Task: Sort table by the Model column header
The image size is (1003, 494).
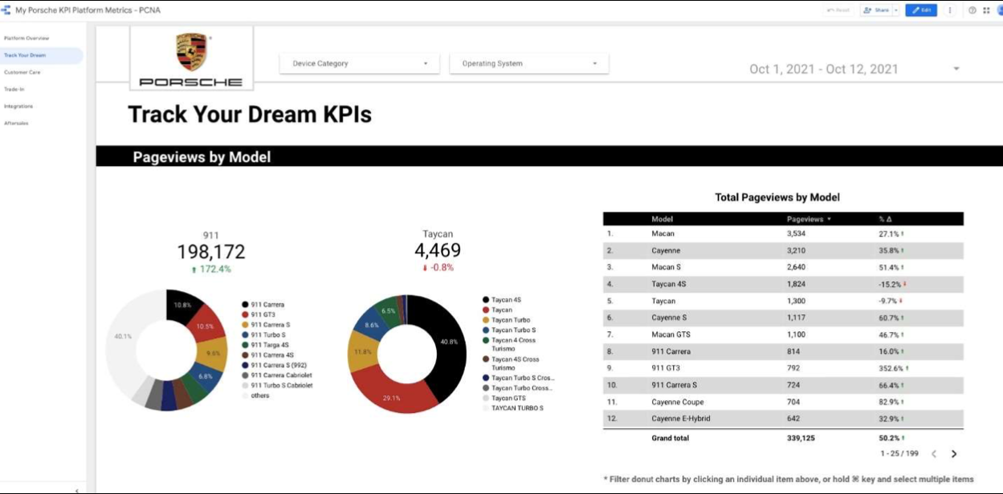Action: point(662,219)
